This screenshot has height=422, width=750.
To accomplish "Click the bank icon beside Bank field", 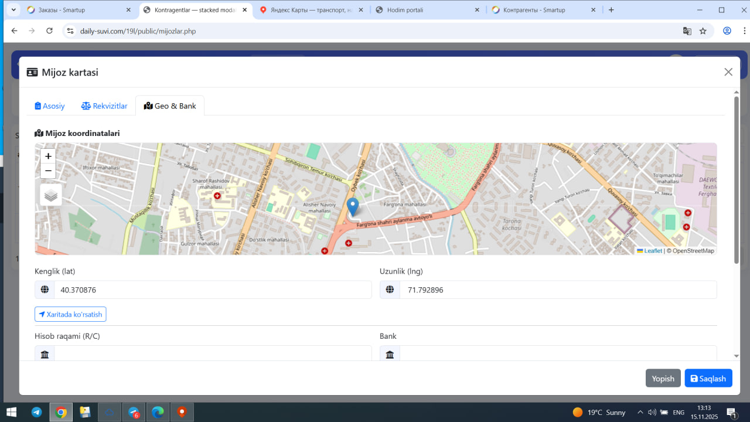I will 390,354.
